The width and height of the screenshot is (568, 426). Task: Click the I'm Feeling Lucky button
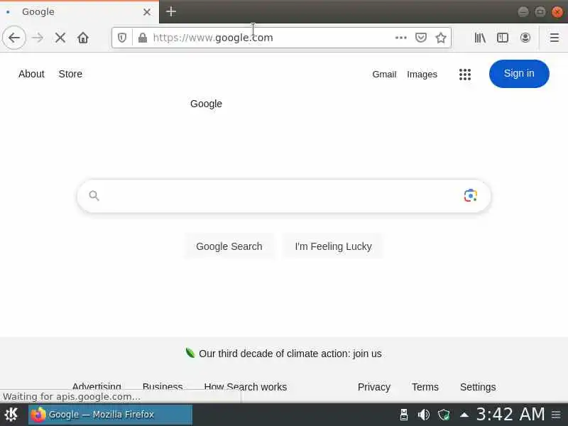(333, 246)
